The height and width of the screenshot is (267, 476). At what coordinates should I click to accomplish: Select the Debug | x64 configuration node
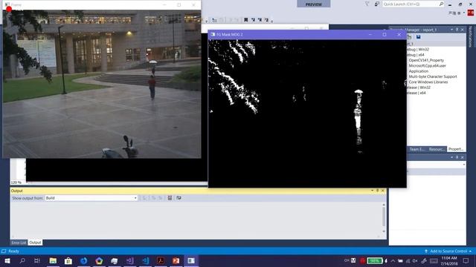[x=416, y=55]
